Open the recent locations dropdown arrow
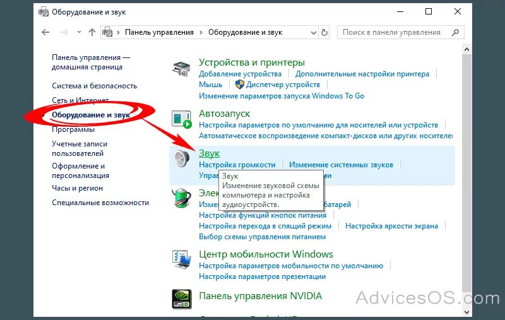 [80, 32]
